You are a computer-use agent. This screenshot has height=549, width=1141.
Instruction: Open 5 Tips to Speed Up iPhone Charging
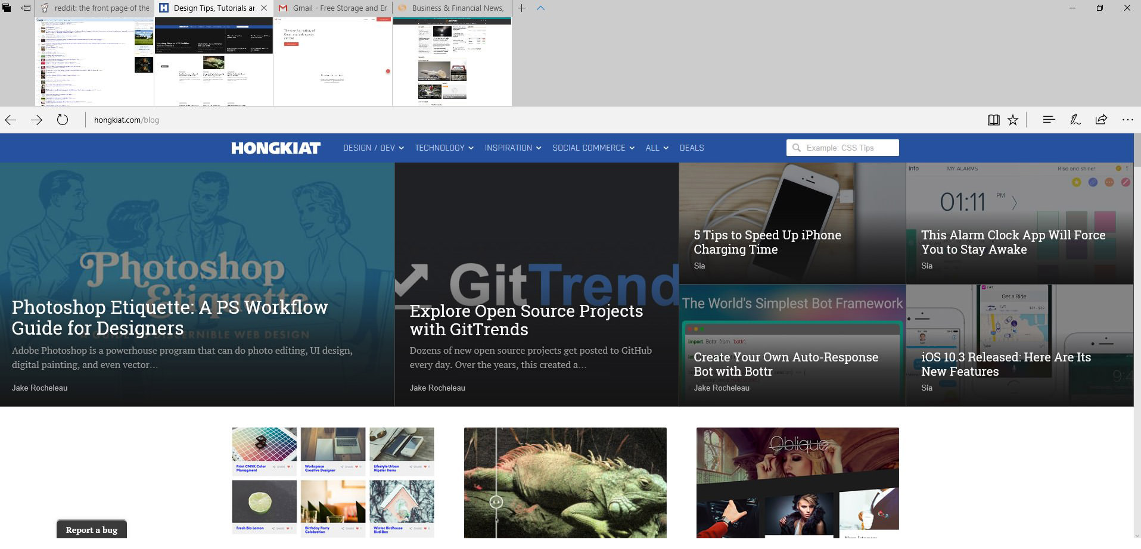(x=767, y=242)
